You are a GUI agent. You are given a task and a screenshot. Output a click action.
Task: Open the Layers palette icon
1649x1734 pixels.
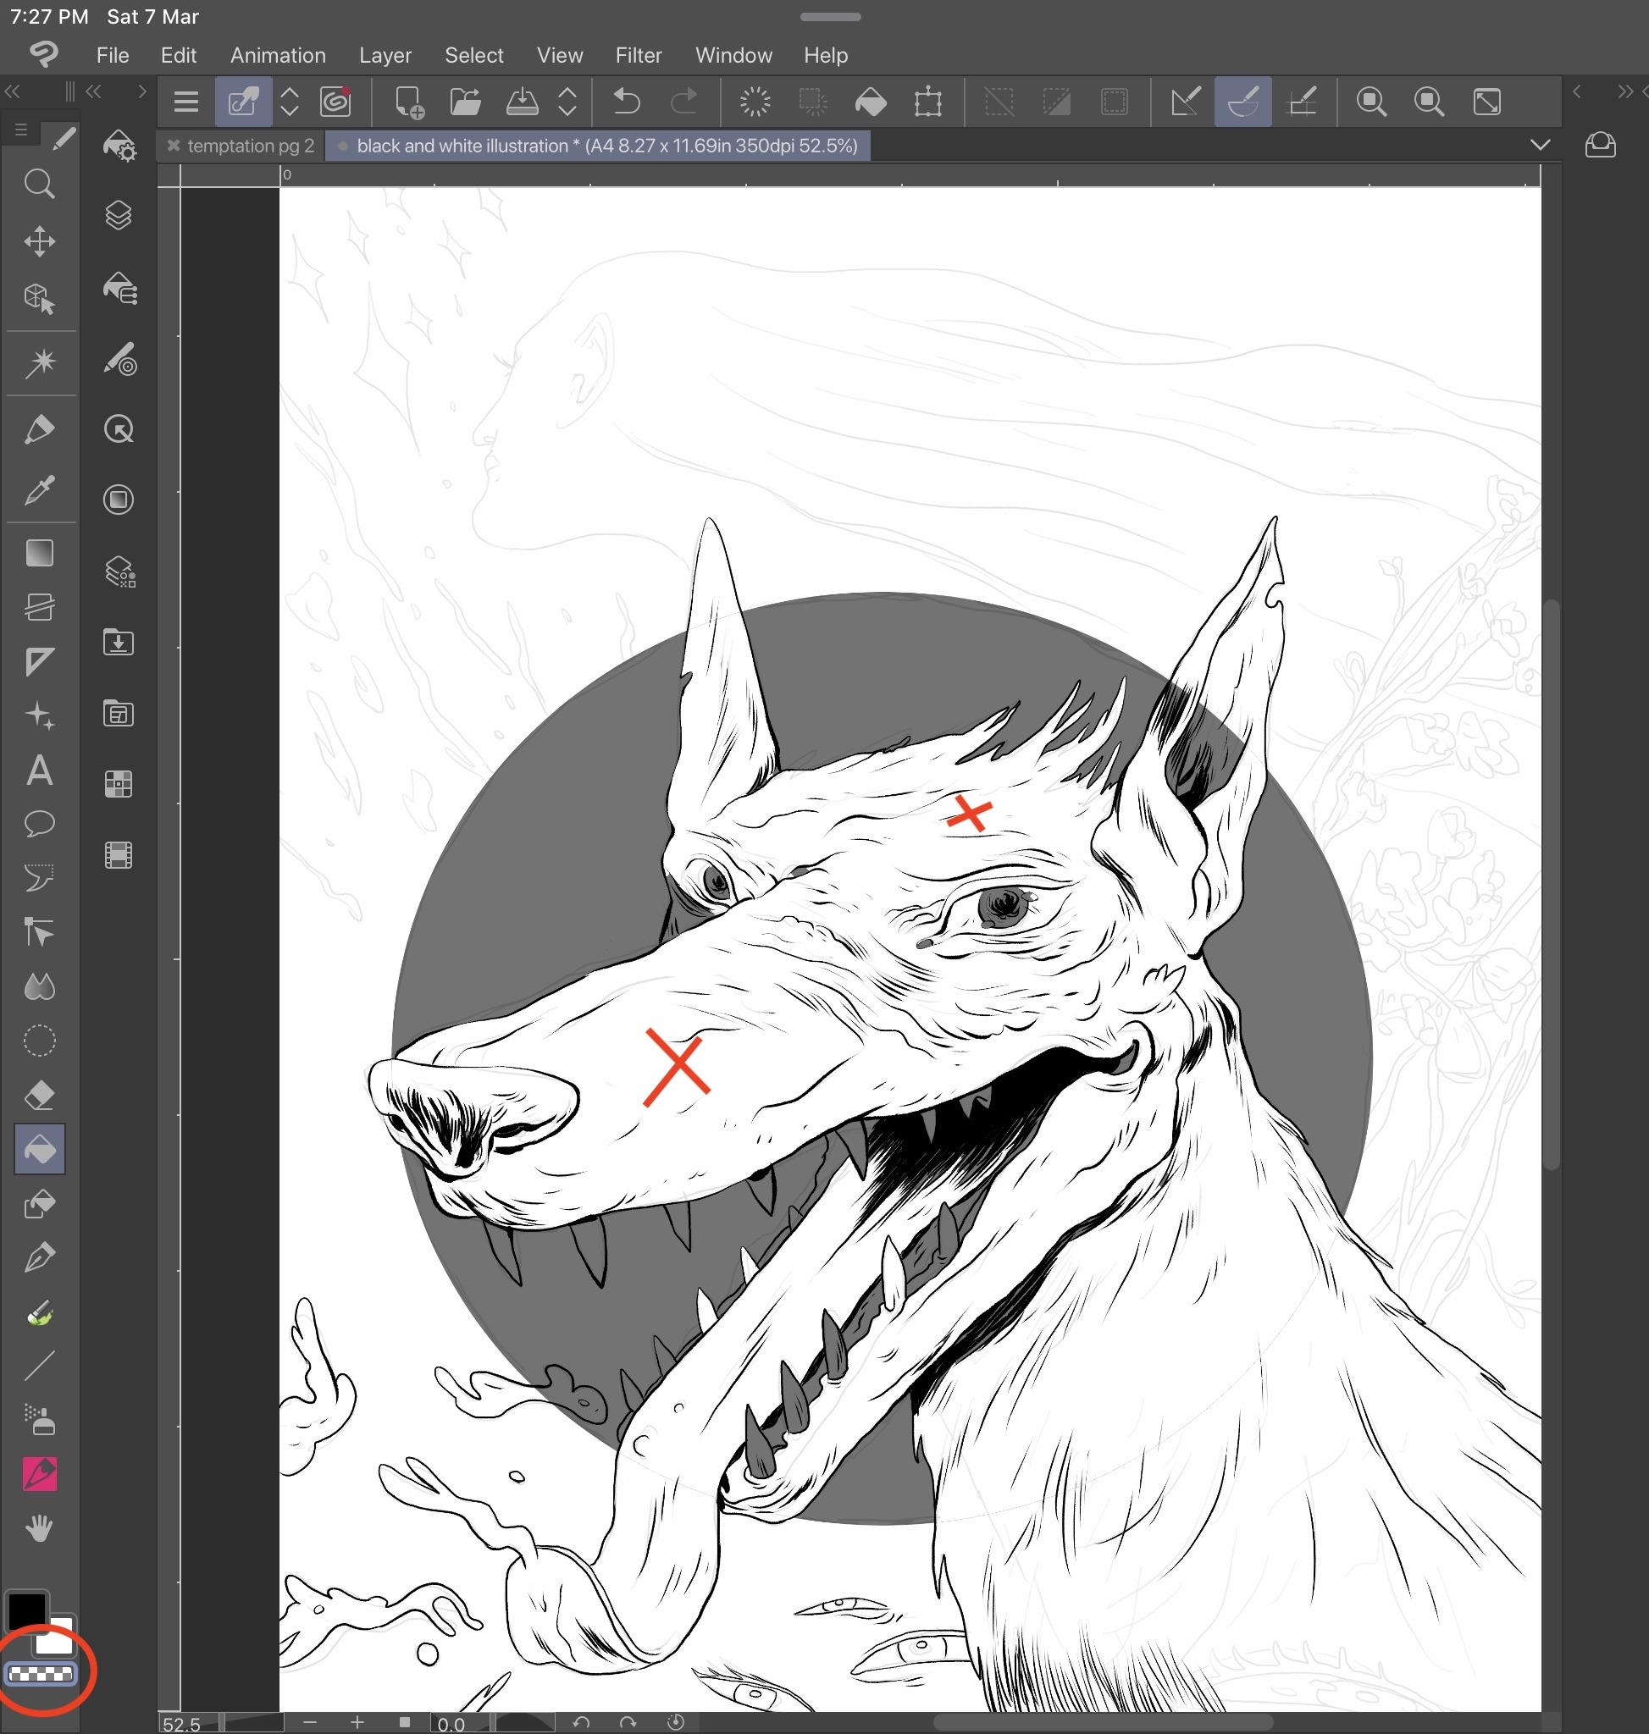(119, 215)
